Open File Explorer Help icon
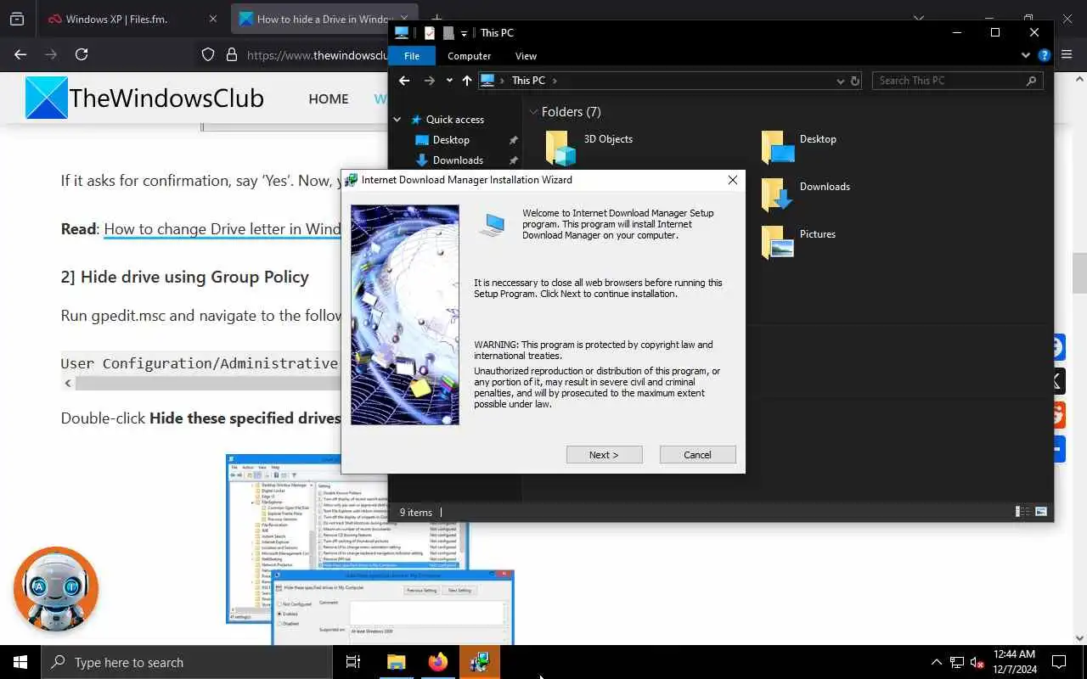 pyautogui.click(x=1044, y=55)
